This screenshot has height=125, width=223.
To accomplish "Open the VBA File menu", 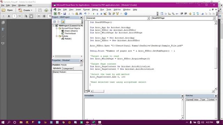I will [59, 10].
